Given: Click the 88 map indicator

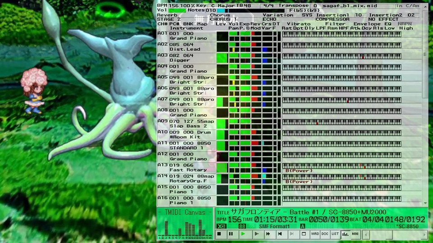Looking at the screenshot, I should pyautogui.click(x=242, y=226).
